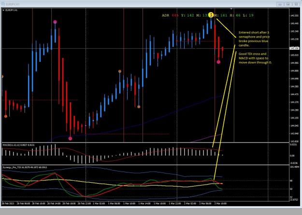Click the '28 Feb 14:00' time label
This screenshot has width=302, height=215.
(x=53, y=203)
